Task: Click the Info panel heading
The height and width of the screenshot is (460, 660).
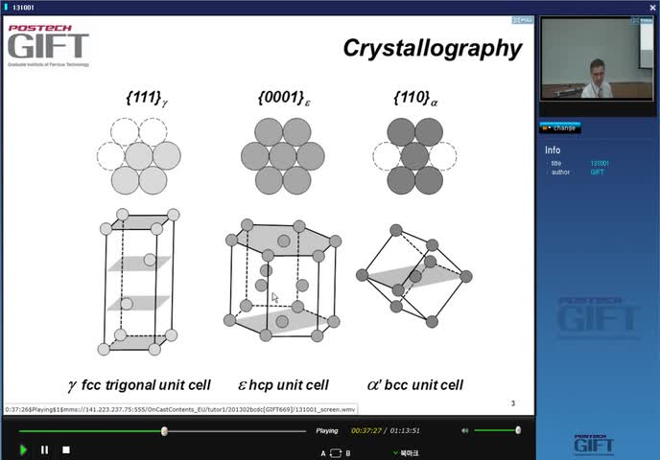Action: 553,150
